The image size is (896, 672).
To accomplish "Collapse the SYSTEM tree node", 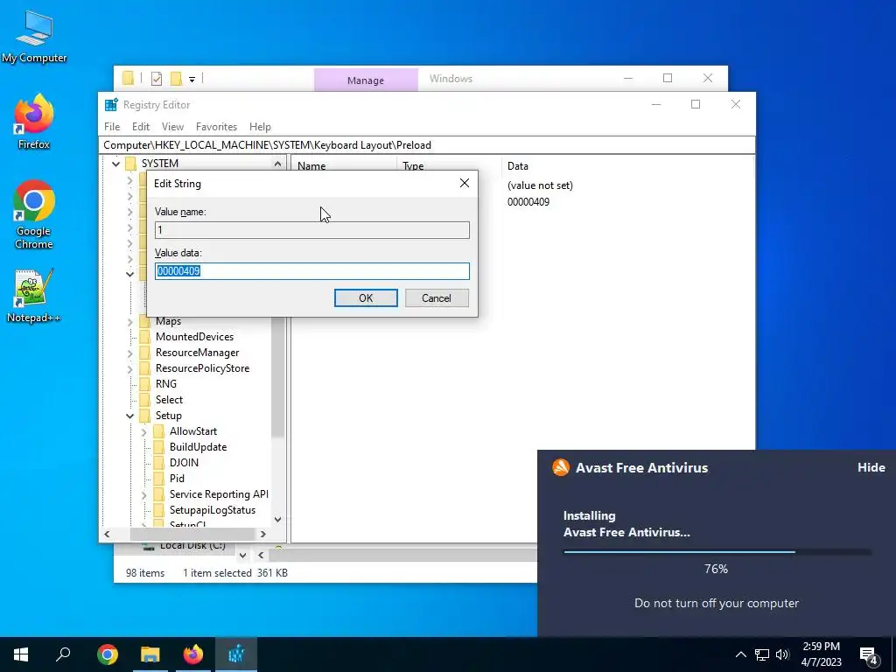I will pos(116,164).
